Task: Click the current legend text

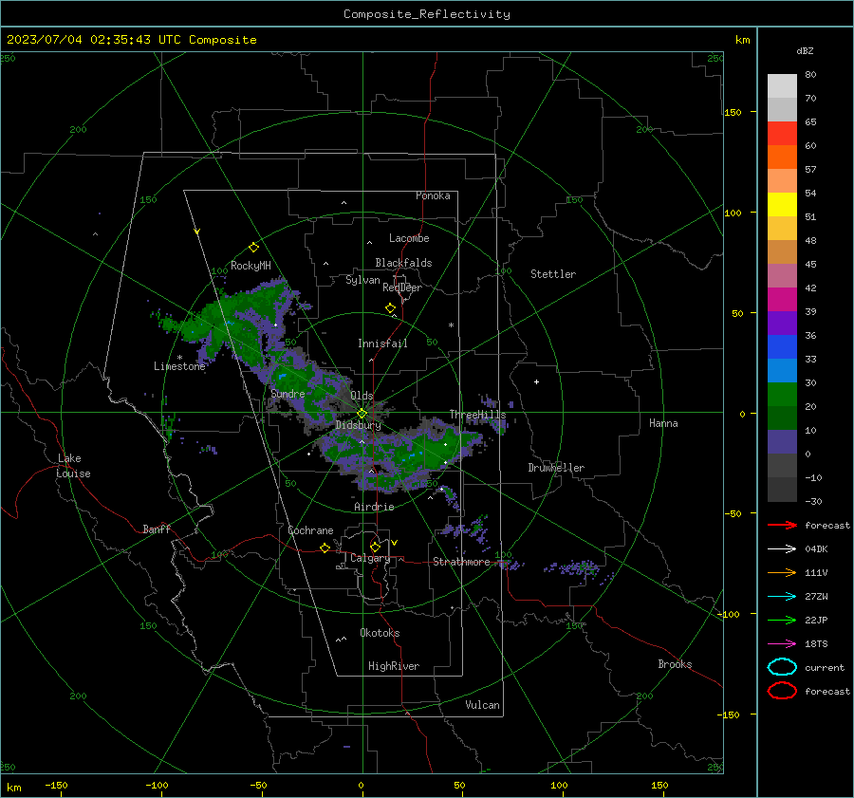Action: tap(825, 668)
